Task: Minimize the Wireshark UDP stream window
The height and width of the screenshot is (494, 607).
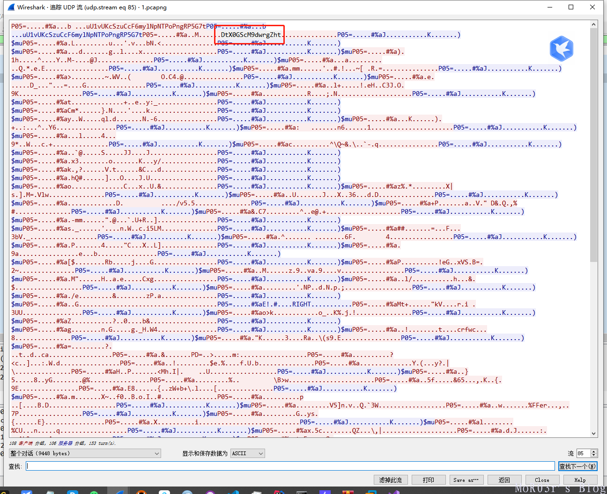Action: tap(549, 7)
